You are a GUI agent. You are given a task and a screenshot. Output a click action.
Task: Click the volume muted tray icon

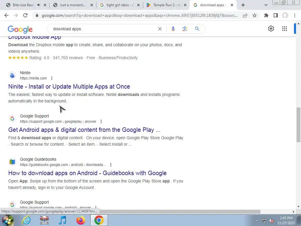coord(271,221)
